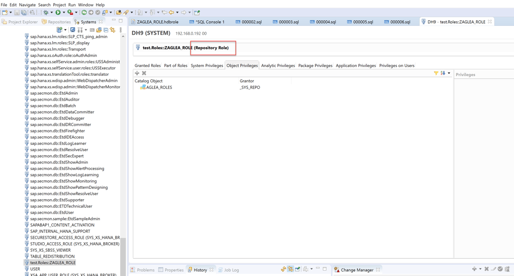This screenshot has height=276, width=514.
Task: Open the Back history dropdown arrow
Action: click(177, 12)
